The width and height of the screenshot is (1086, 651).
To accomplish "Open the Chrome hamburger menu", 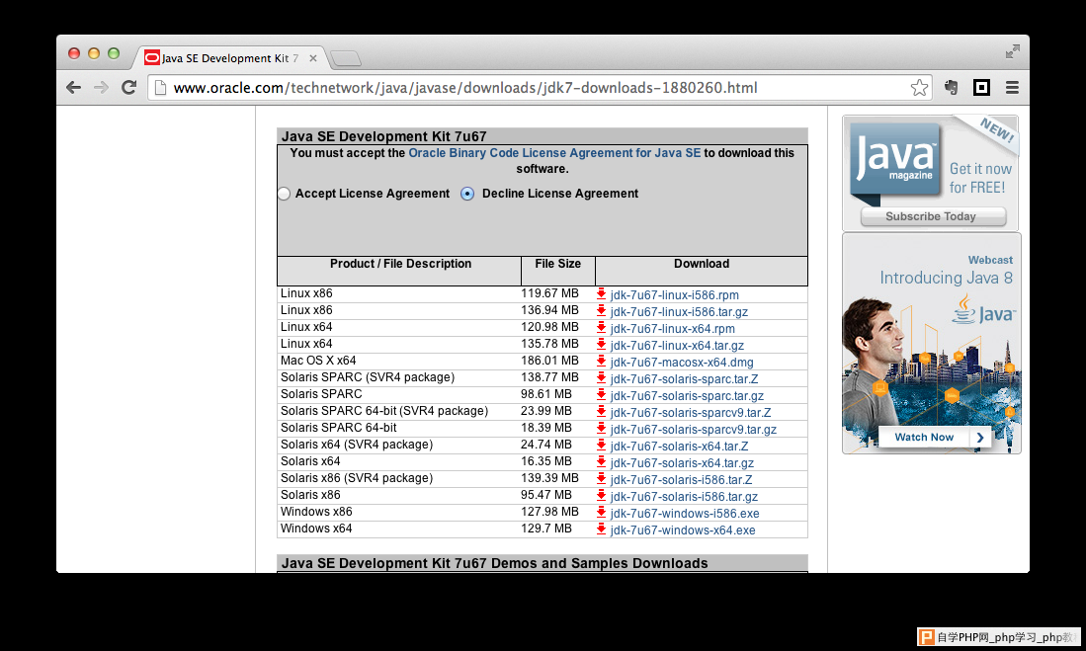I will [x=1012, y=87].
